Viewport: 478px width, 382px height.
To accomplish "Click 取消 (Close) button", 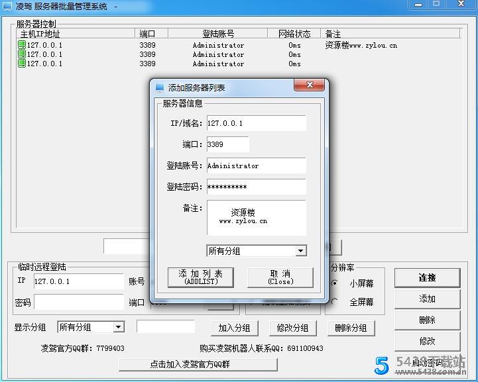I will coord(280,277).
